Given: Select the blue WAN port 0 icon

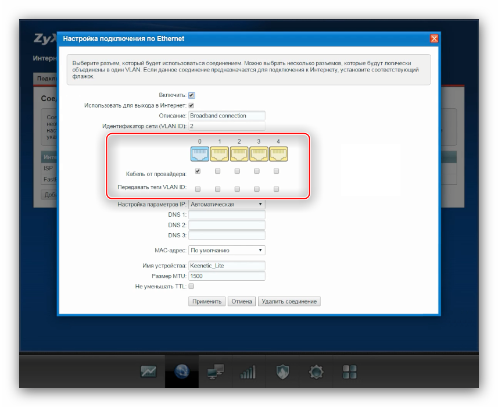Looking at the screenshot, I should pyautogui.click(x=200, y=153).
